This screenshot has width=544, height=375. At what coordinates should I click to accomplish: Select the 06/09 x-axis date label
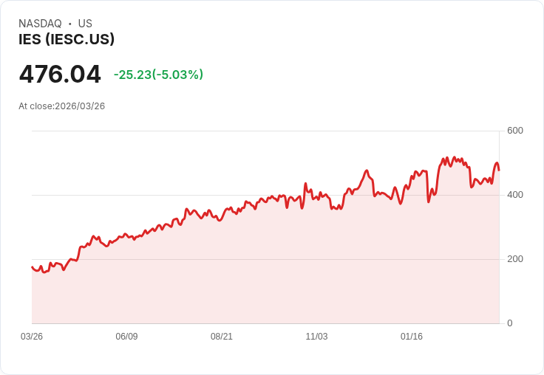coord(126,337)
